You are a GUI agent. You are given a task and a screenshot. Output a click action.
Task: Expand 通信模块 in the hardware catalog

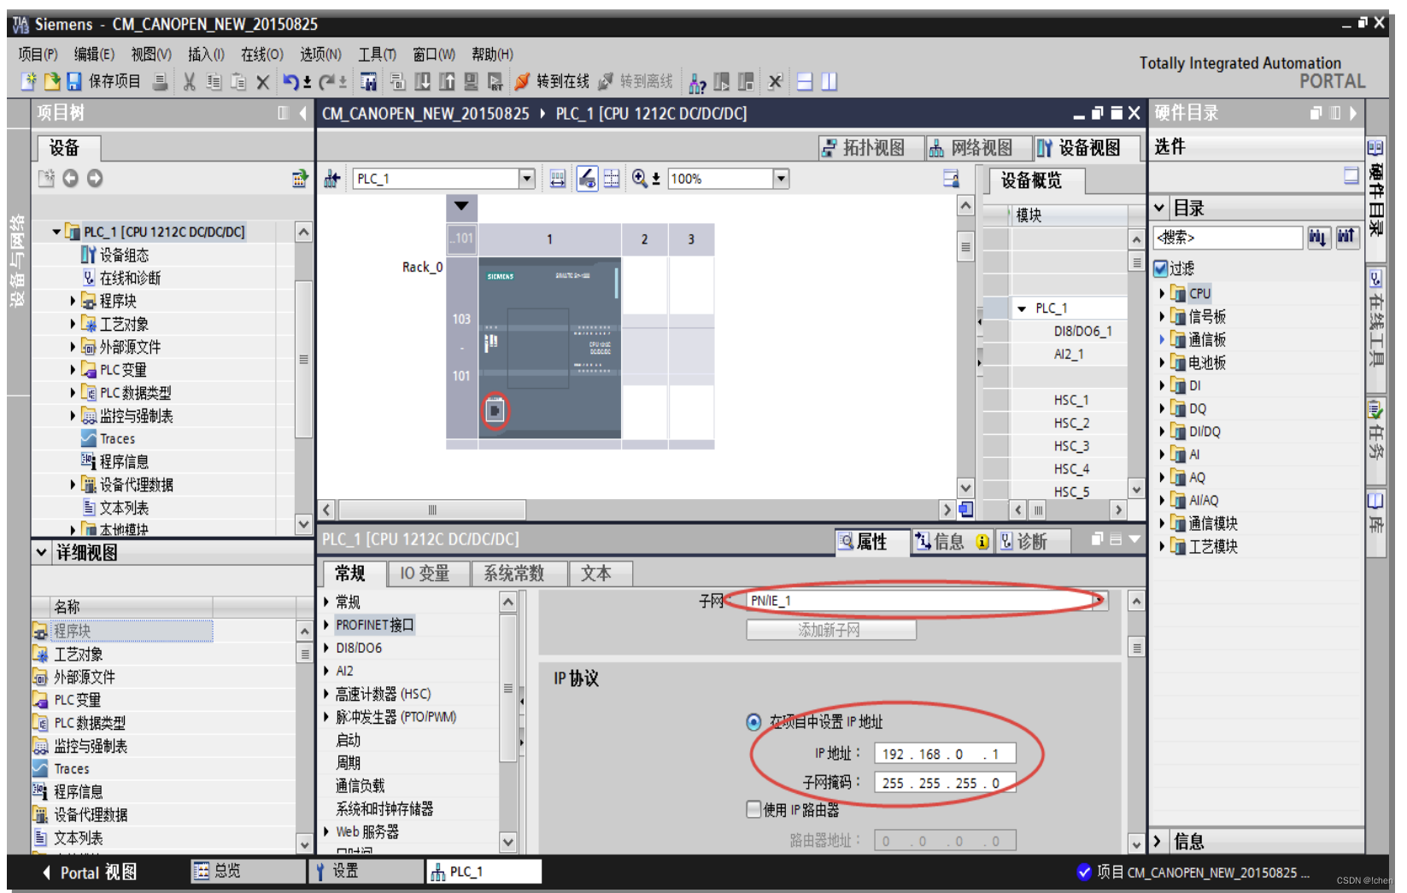pos(1162,523)
